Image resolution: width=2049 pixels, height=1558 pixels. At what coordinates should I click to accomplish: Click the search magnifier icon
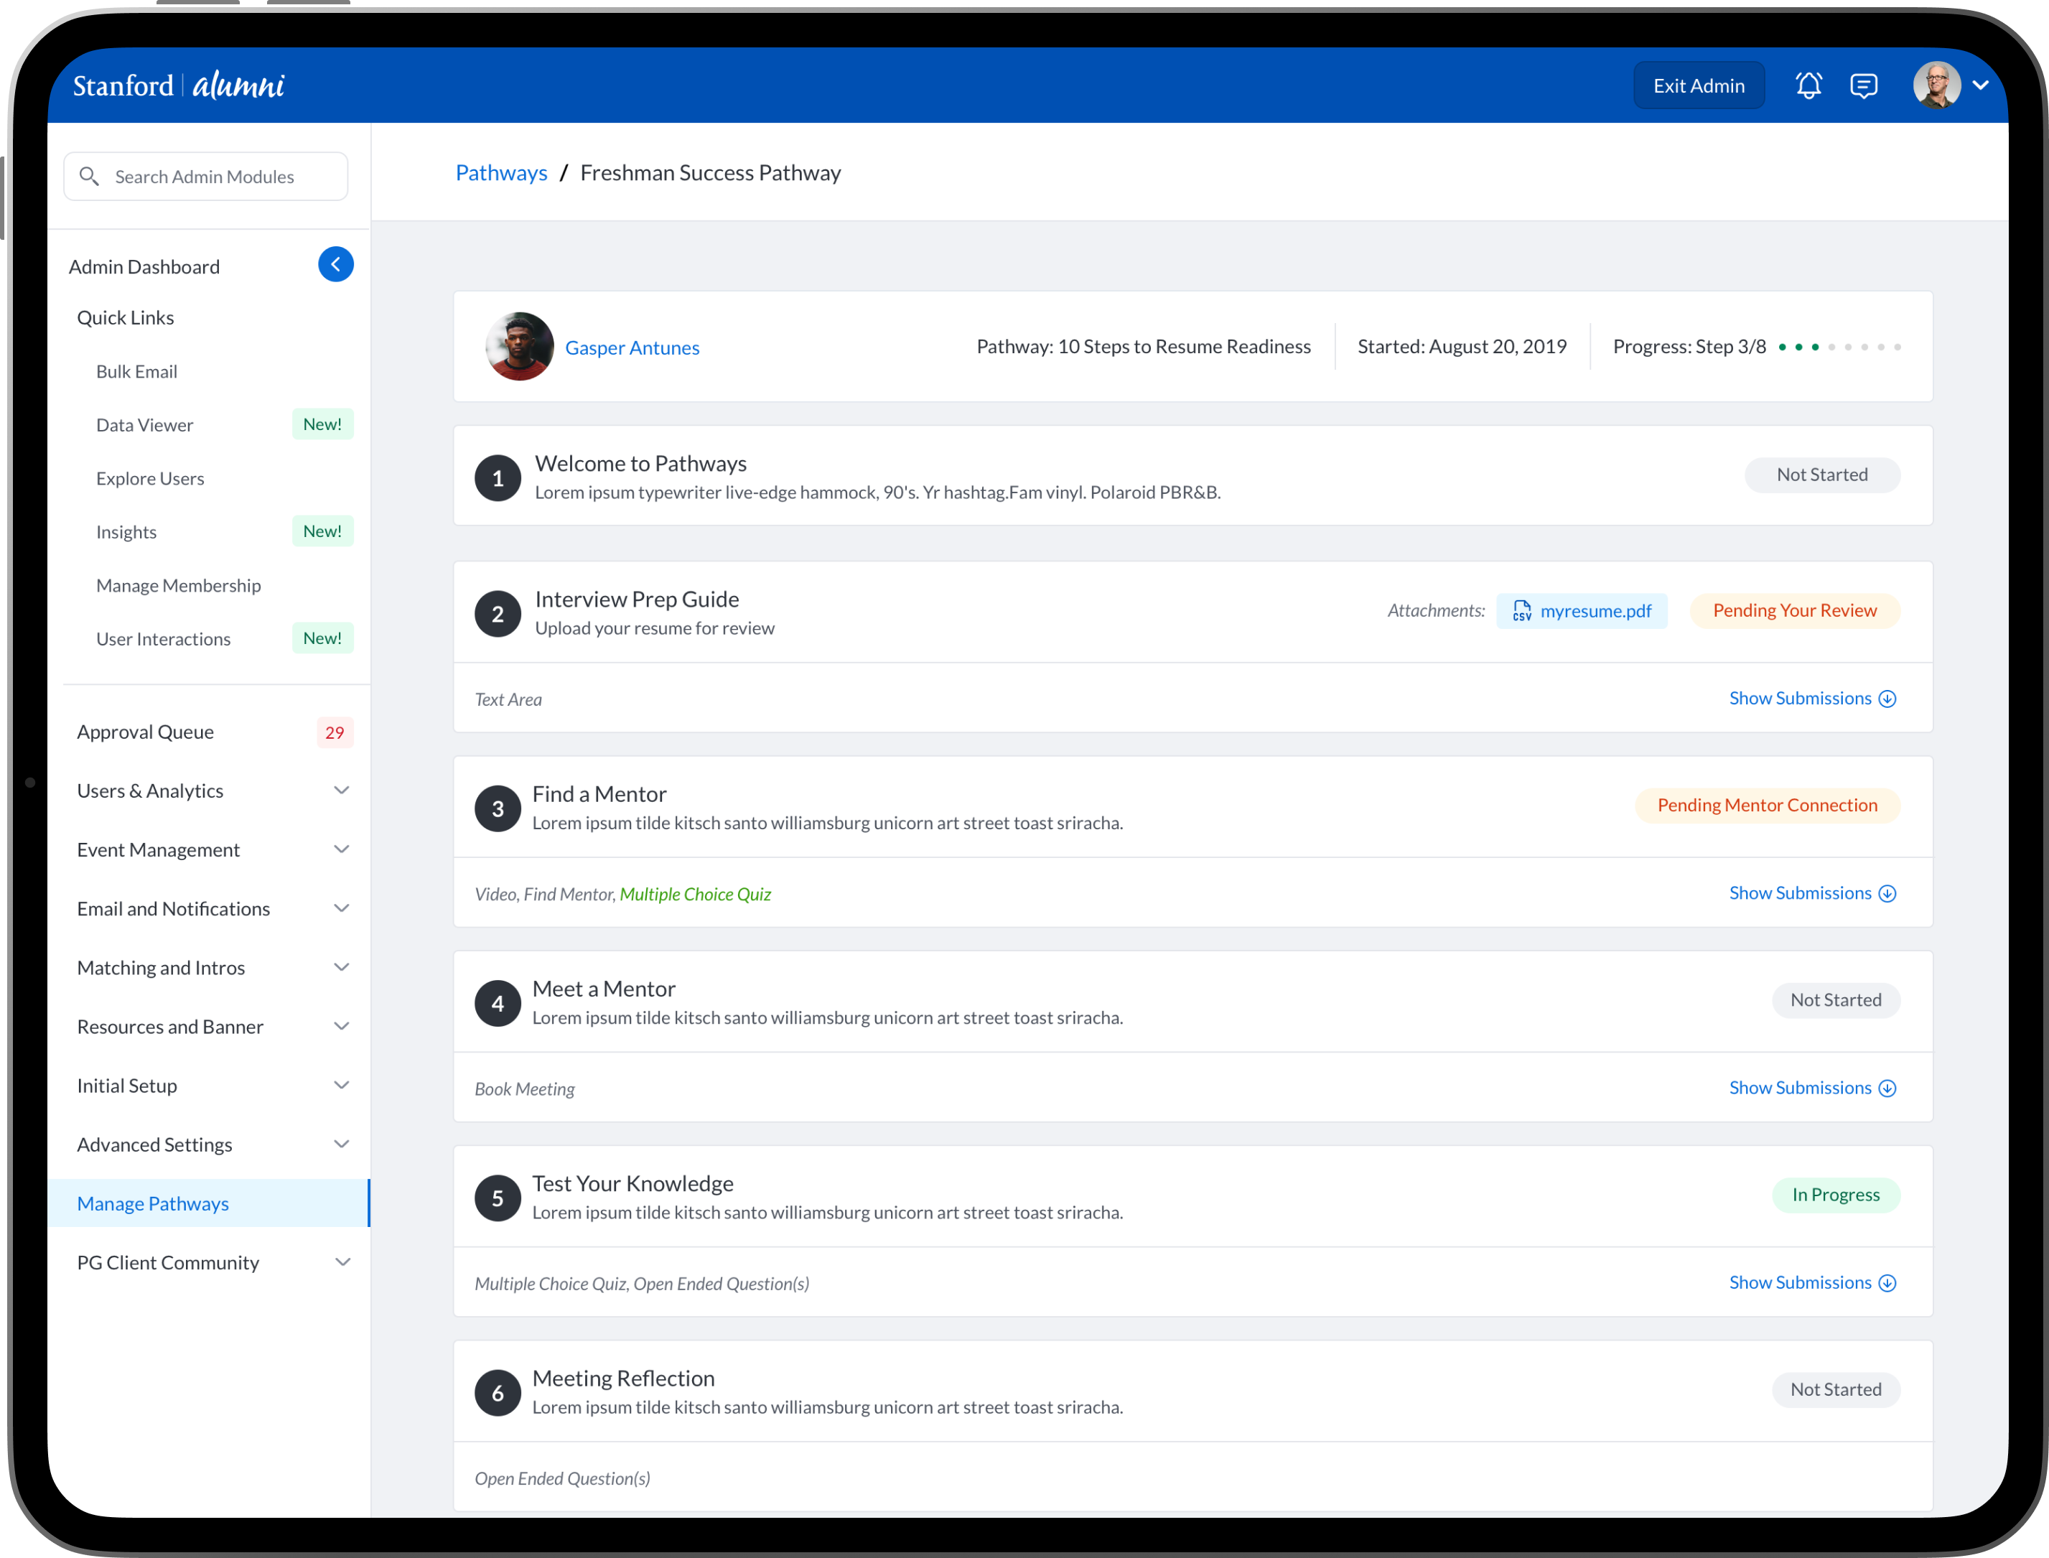[89, 176]
